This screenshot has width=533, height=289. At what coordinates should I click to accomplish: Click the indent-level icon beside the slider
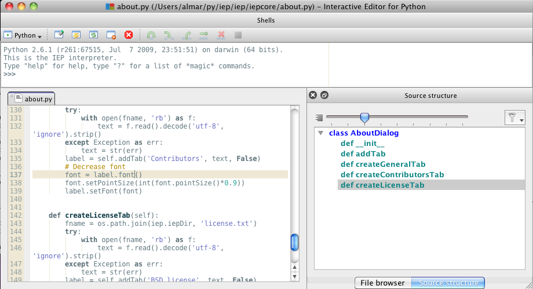click(x=319, y=118)
